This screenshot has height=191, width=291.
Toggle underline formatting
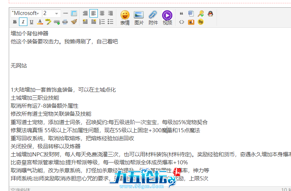31,22
